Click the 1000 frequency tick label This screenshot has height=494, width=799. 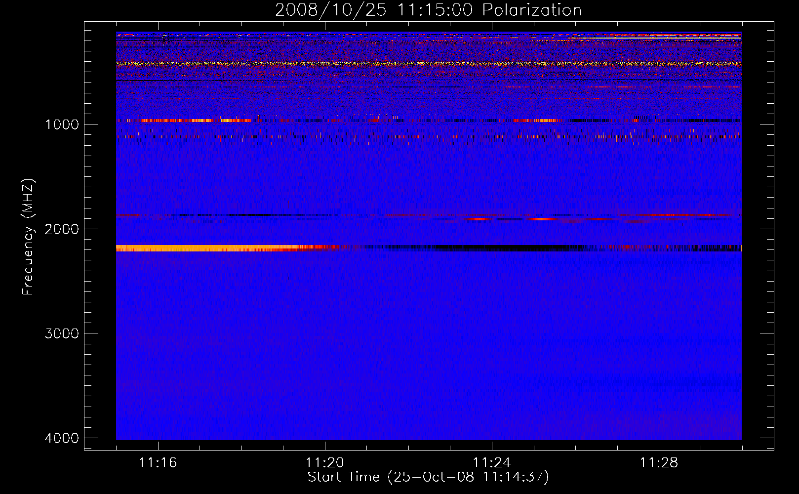click(62, 124)
